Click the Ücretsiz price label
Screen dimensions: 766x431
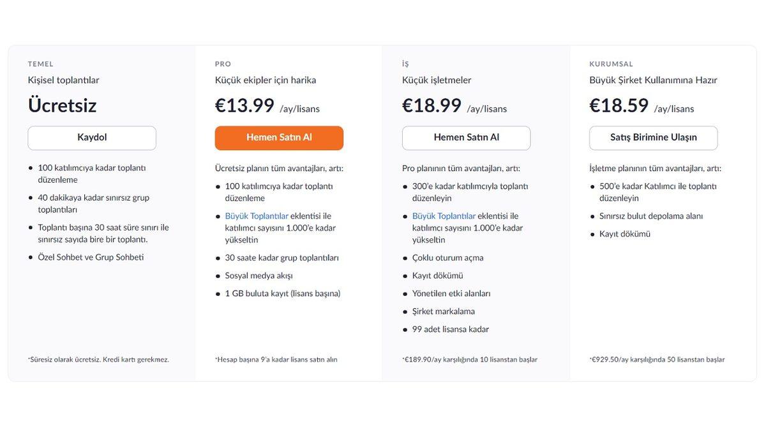pos(61,105)
